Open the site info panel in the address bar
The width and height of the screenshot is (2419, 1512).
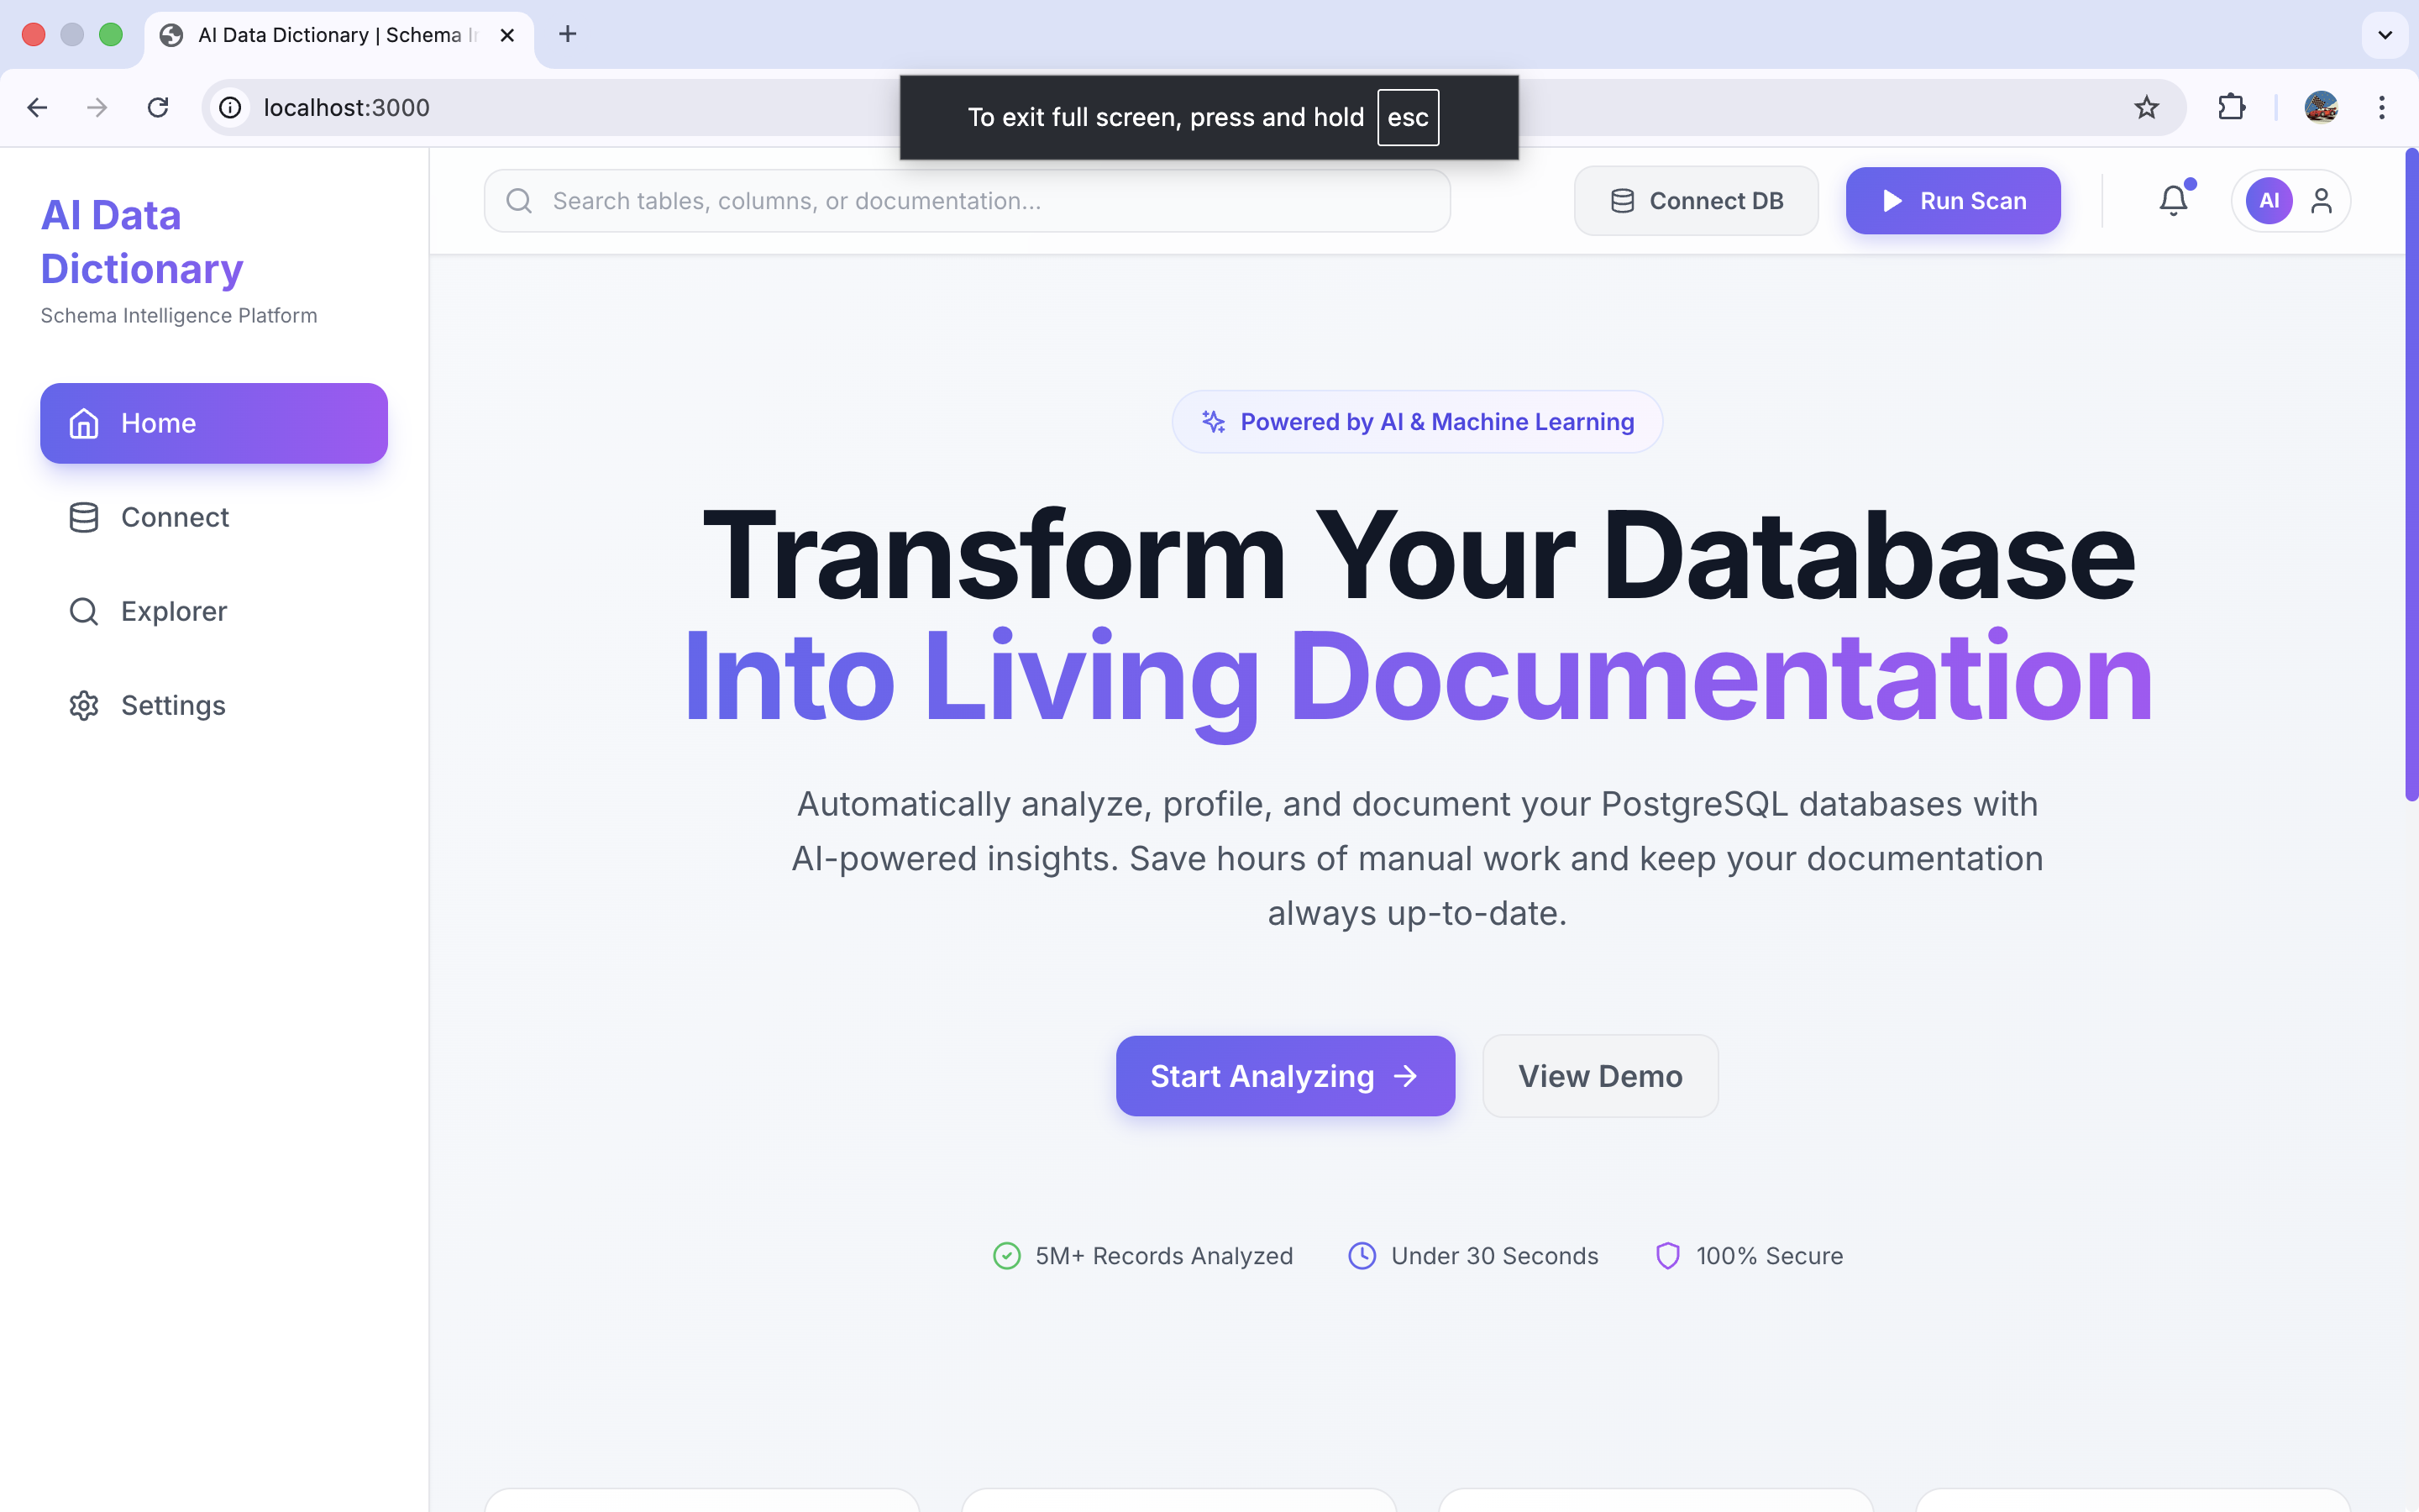click(230, 107)
